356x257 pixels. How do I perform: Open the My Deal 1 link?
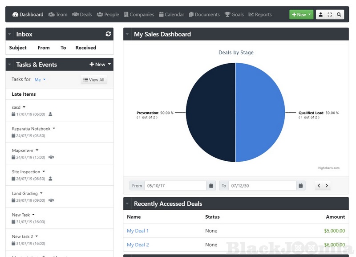click(x=138, y=231)
